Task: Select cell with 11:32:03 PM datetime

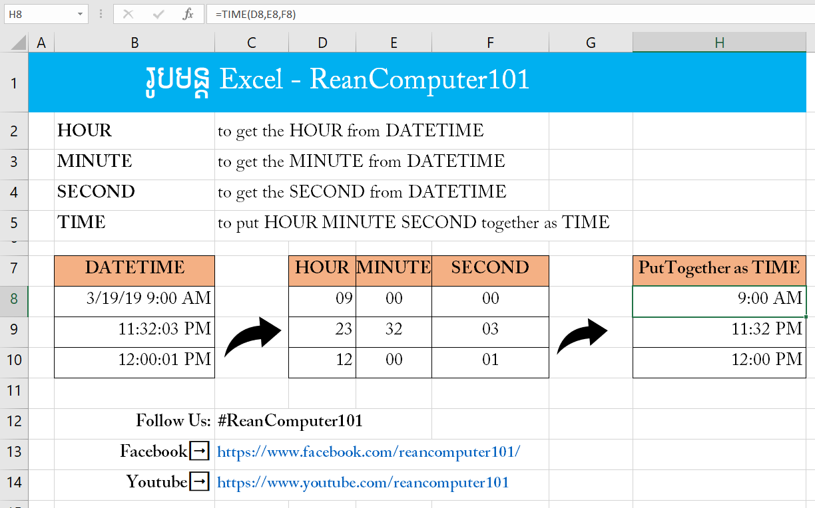Action: (135, 329)
